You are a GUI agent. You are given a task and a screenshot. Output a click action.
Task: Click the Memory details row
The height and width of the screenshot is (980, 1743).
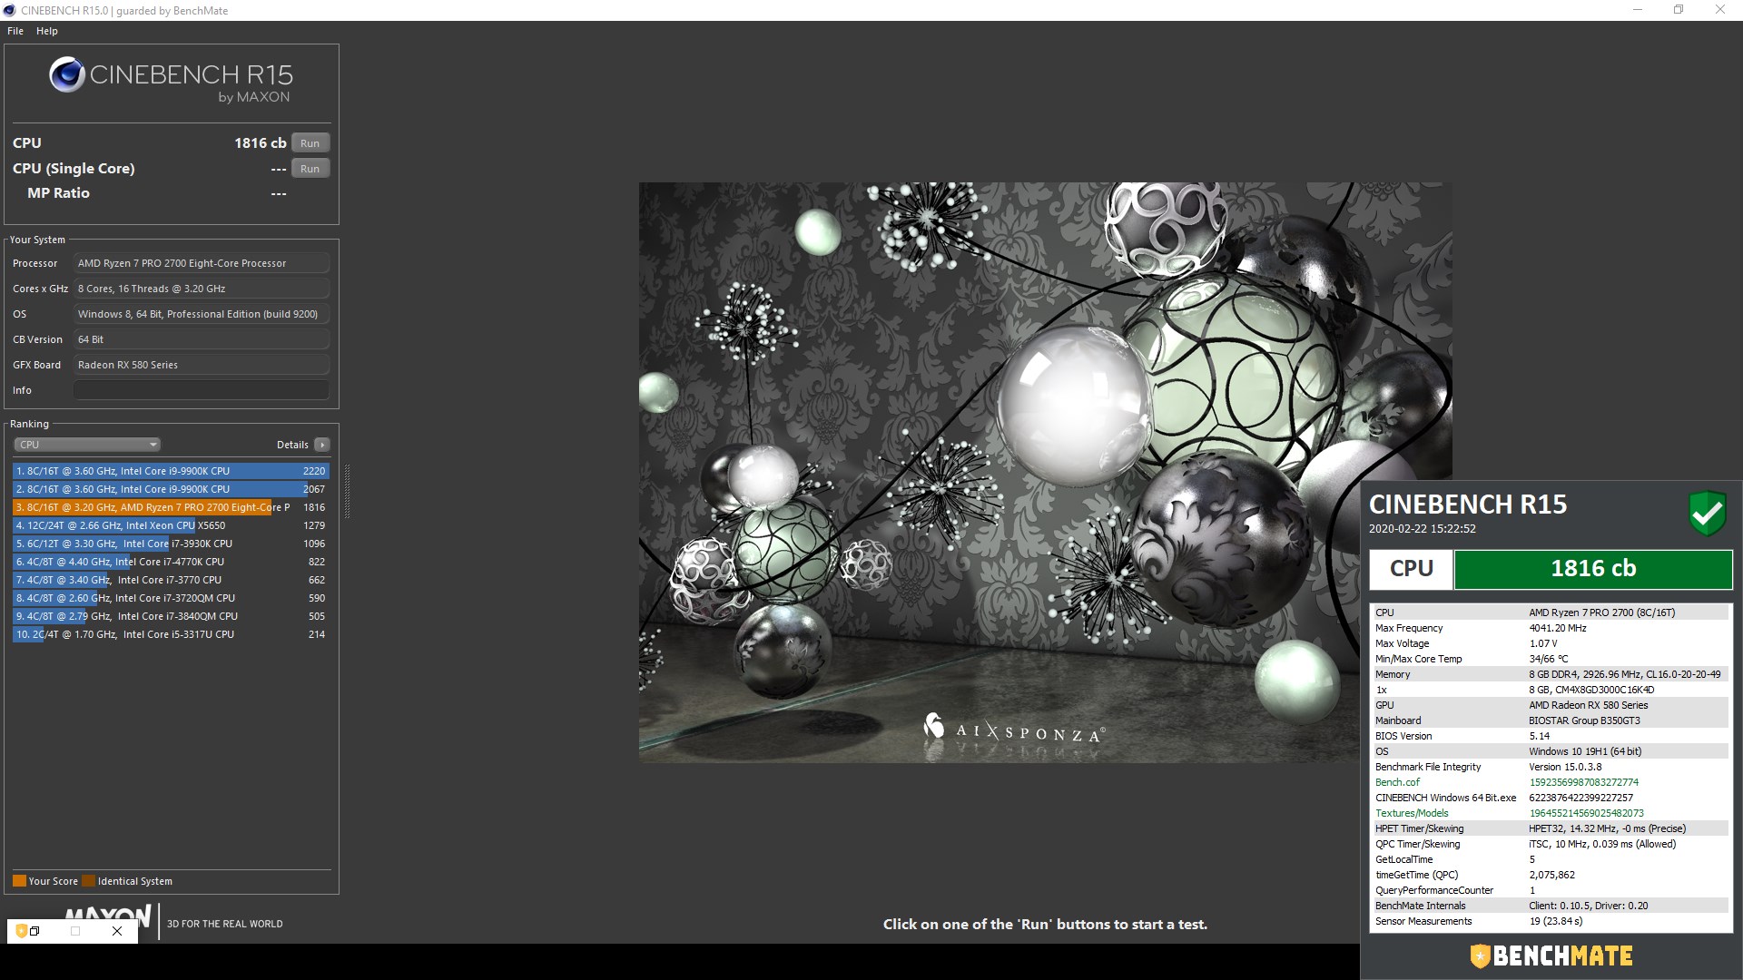(1551, 674)
